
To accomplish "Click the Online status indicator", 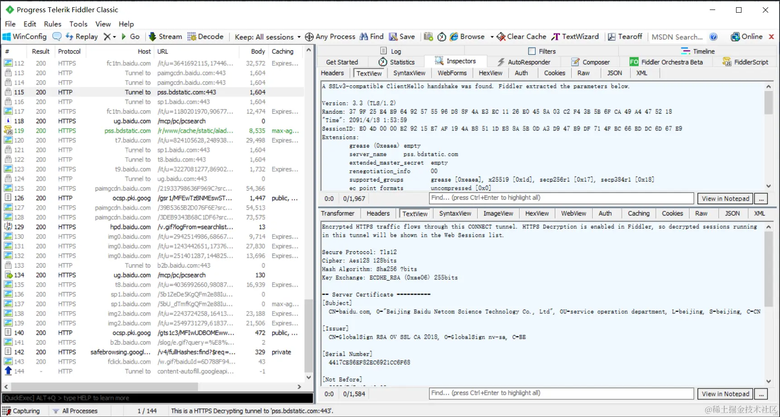I will pyautogui.click(x=746, y=37).
